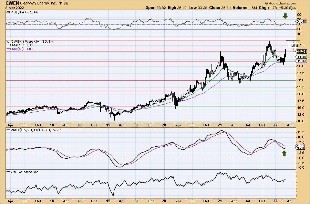This screenshot has width=310, height=204.
Task: Click the 33.39 EMA tag on right axis
Action: pyautogui.click(x=301, y=57)
